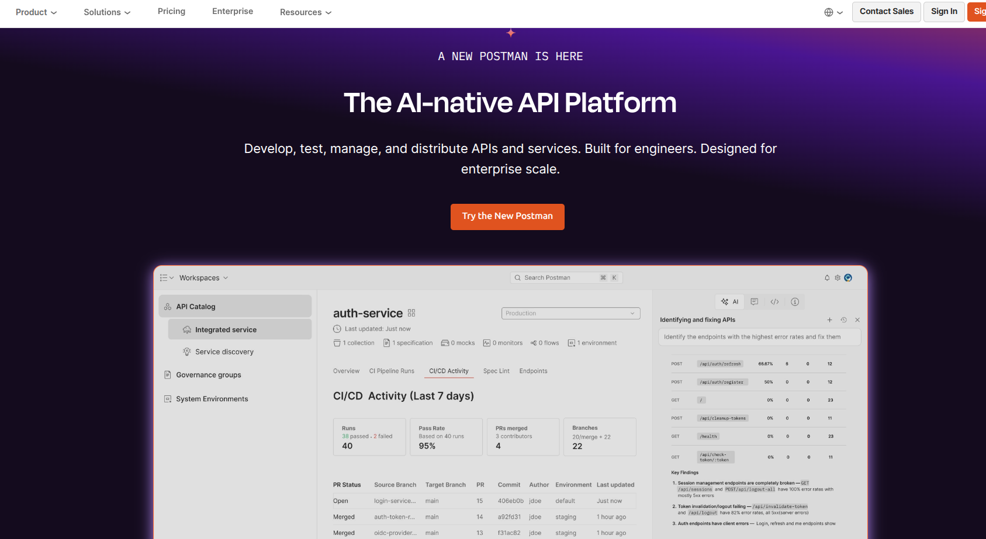
Task: Open the Workspaces dropdown
Action: pos(203,278)
